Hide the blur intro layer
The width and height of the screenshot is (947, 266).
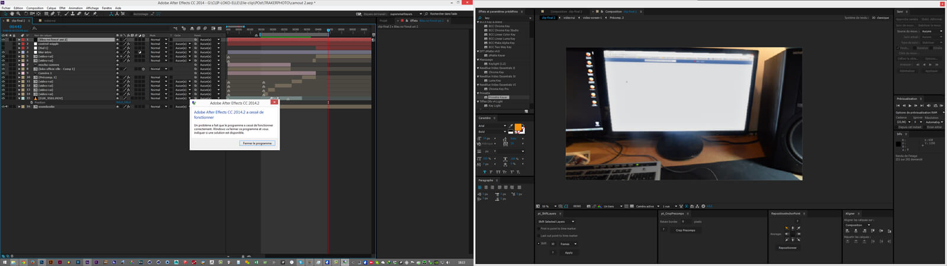point(3,52)
